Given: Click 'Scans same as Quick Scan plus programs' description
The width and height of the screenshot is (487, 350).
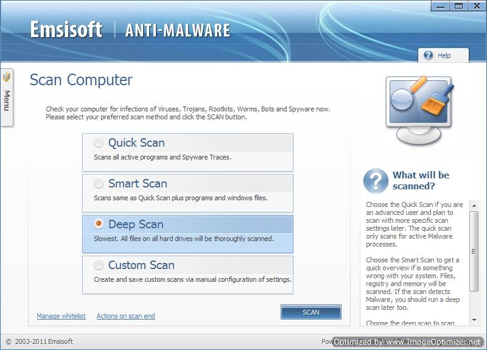Looking at the screenshot, I should 181,198.
